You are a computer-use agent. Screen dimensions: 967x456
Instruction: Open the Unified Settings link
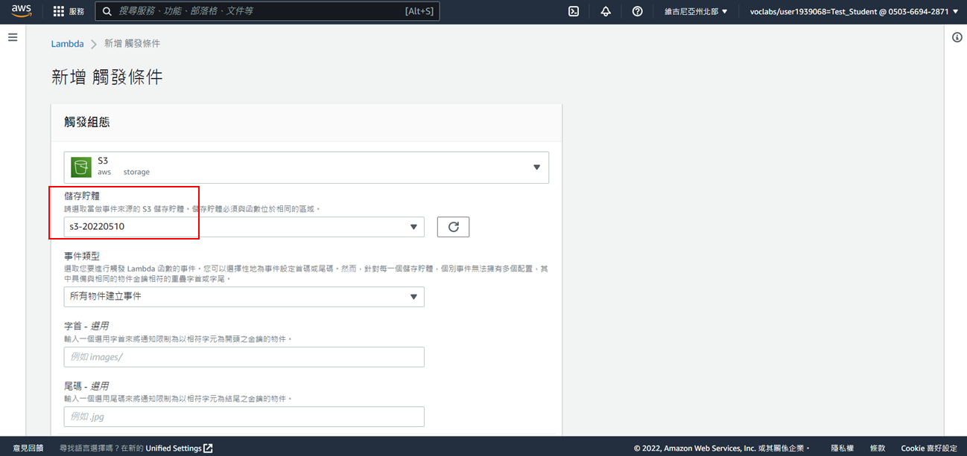(x=179, y=448)
